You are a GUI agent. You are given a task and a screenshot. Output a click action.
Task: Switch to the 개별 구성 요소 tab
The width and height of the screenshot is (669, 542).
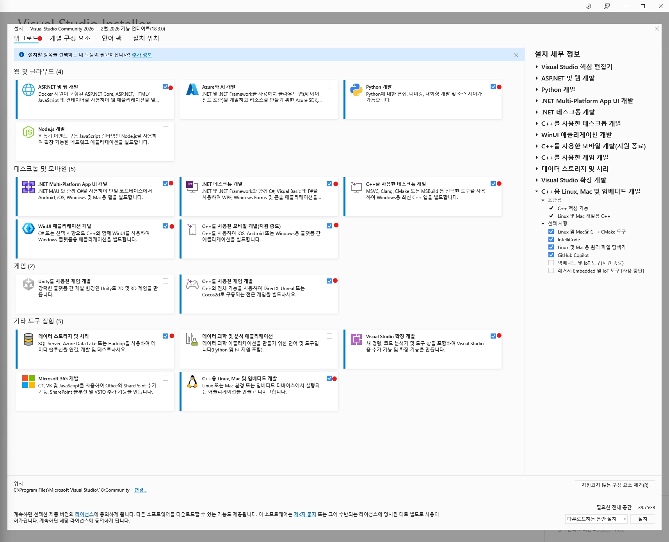click(70, 38)
